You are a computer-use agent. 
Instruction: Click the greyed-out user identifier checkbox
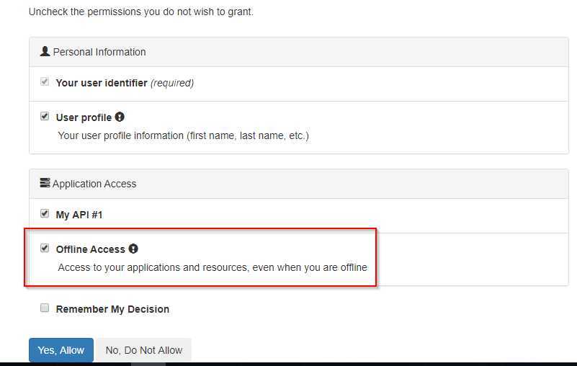coord(45,81)
